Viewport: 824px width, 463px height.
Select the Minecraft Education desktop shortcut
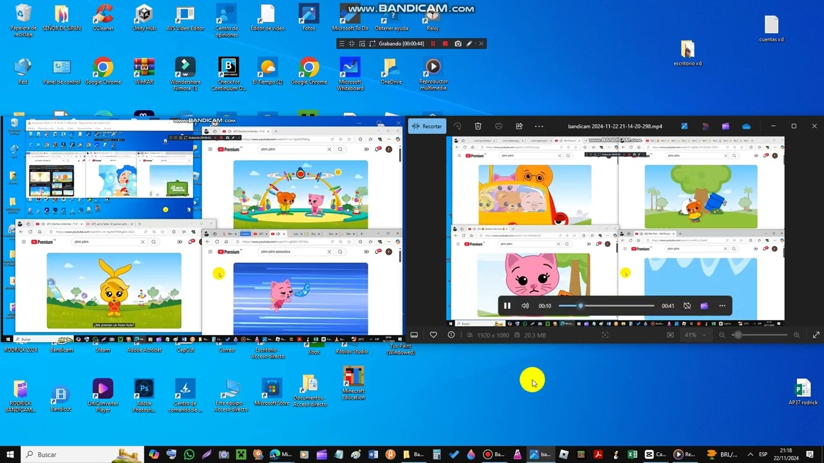click(x=353, y=383)
